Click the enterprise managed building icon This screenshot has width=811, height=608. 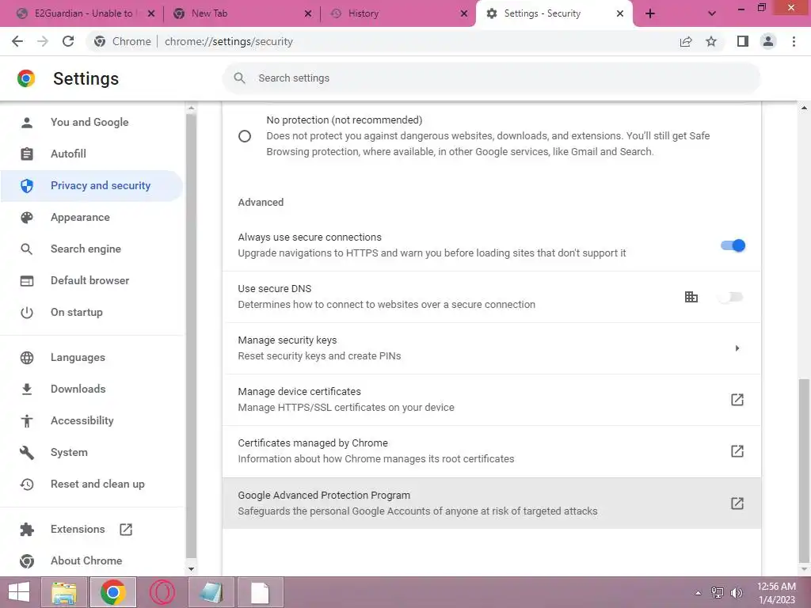691,297
